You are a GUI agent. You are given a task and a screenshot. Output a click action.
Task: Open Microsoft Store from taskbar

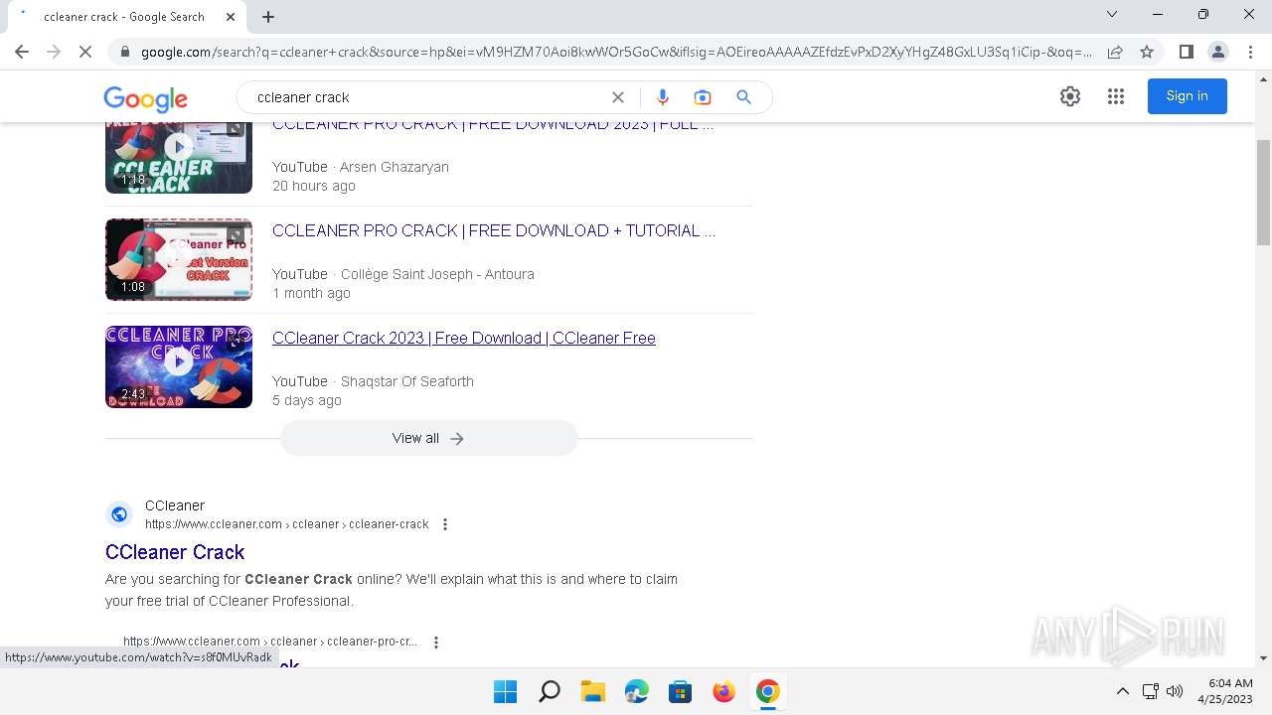681,691
